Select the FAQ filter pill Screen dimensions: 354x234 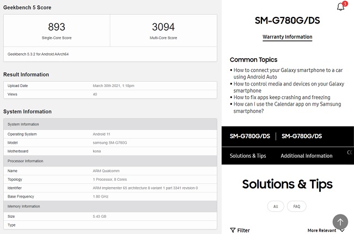click(297, 206)
